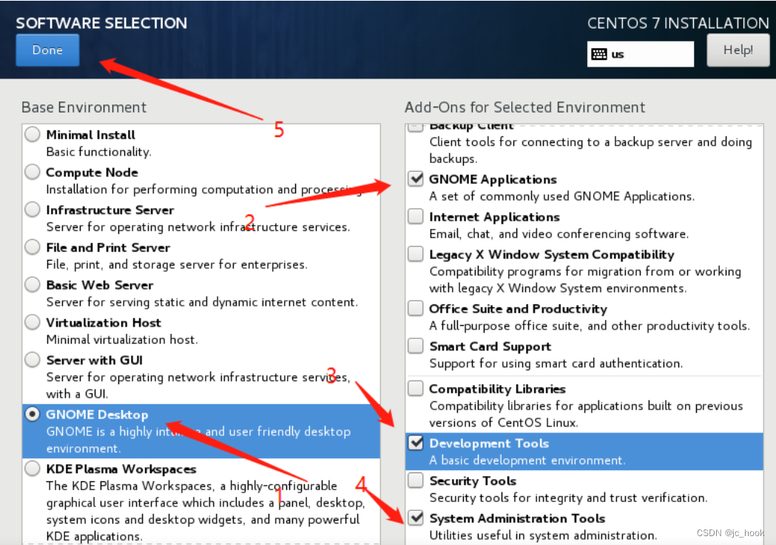
Task: Open the Help! button
Action: coord(738,50)
